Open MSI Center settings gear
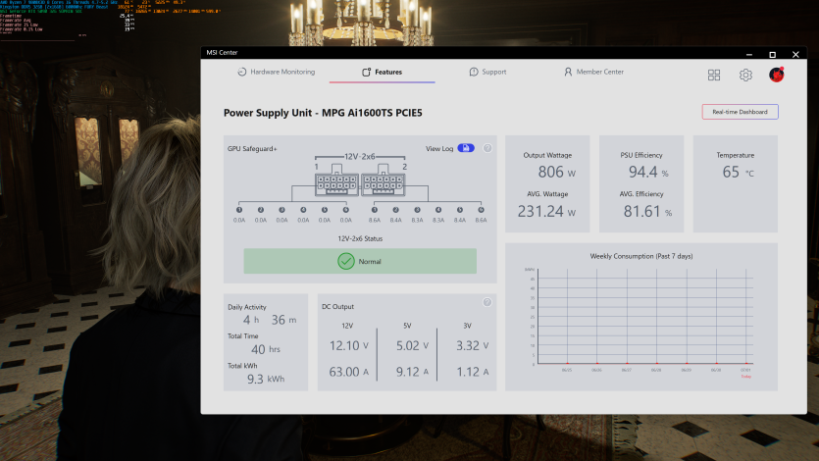This screenshot has width=819, height=461. click(745, 76)
